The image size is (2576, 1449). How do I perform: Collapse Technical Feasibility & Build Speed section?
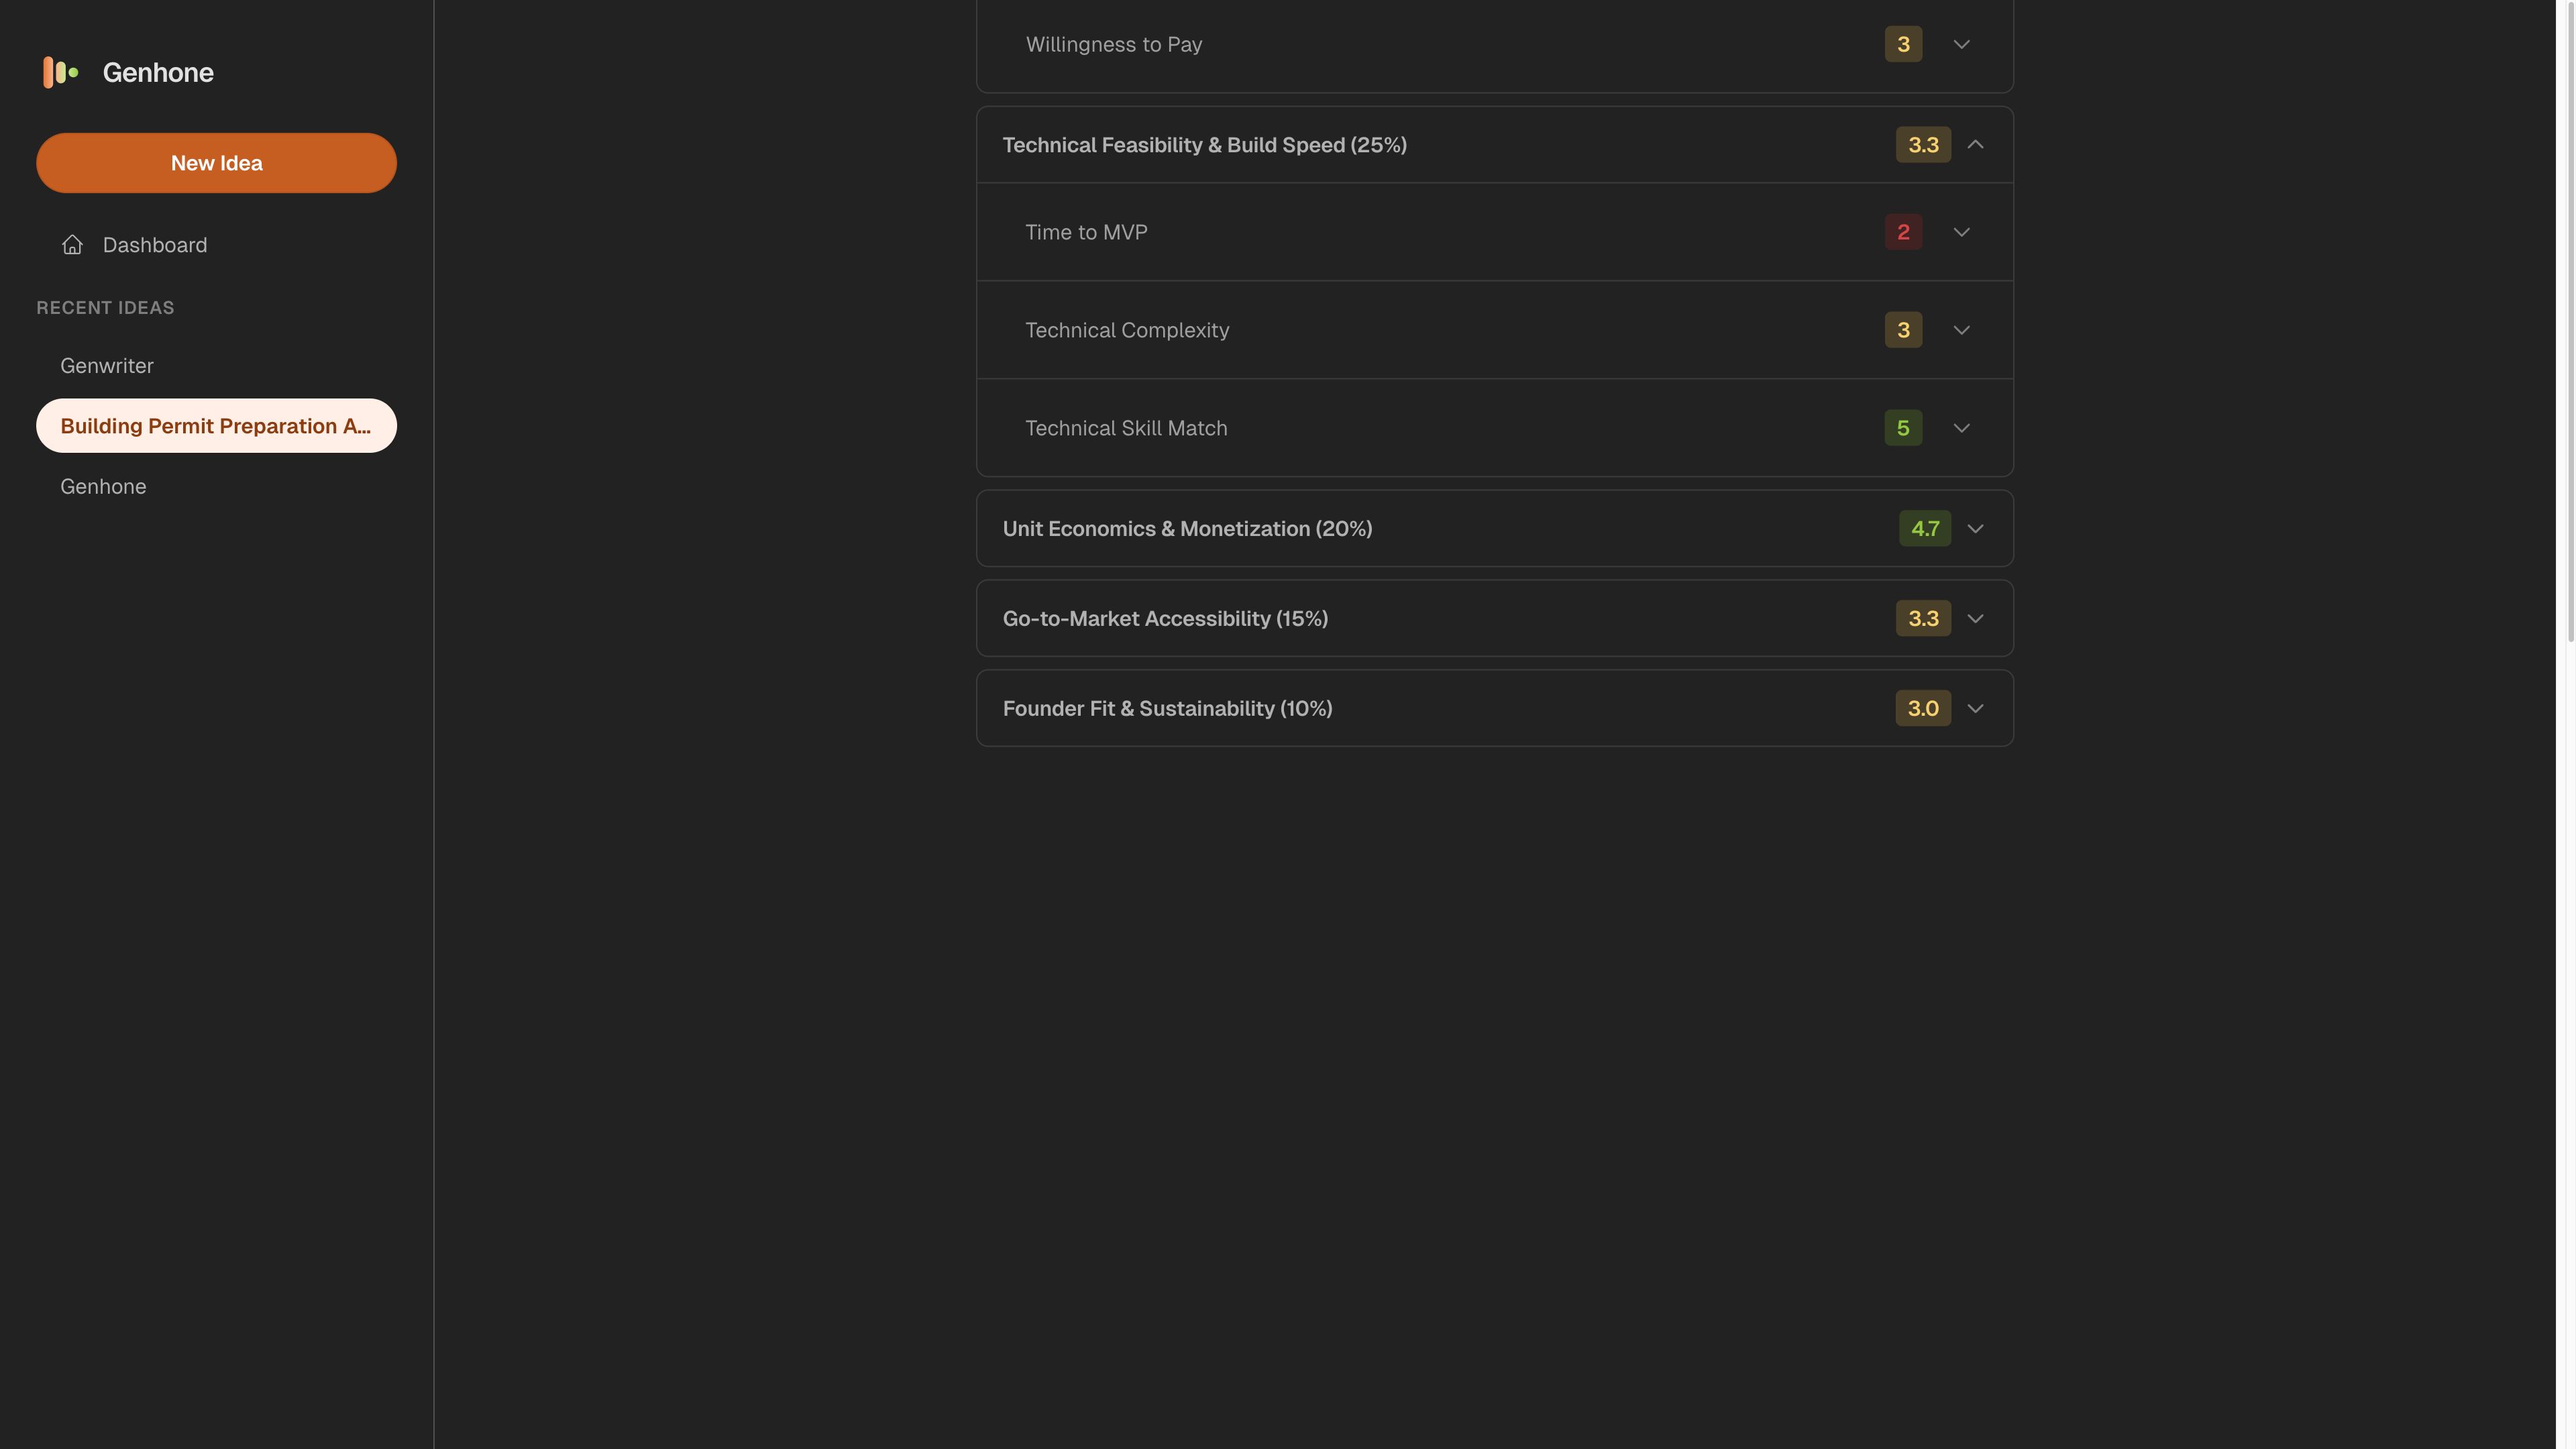(1975, 145)
